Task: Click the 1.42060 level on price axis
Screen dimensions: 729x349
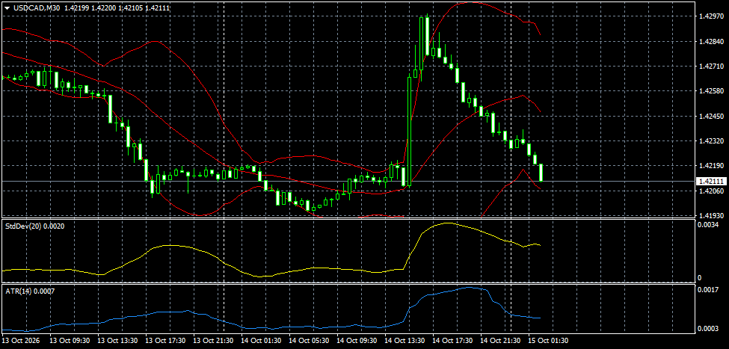Action: point(711,191)
